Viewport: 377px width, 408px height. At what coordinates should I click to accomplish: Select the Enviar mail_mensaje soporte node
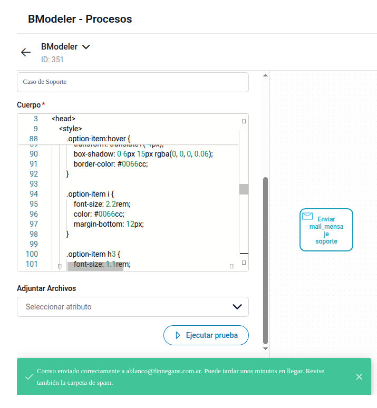pos(326,230)
